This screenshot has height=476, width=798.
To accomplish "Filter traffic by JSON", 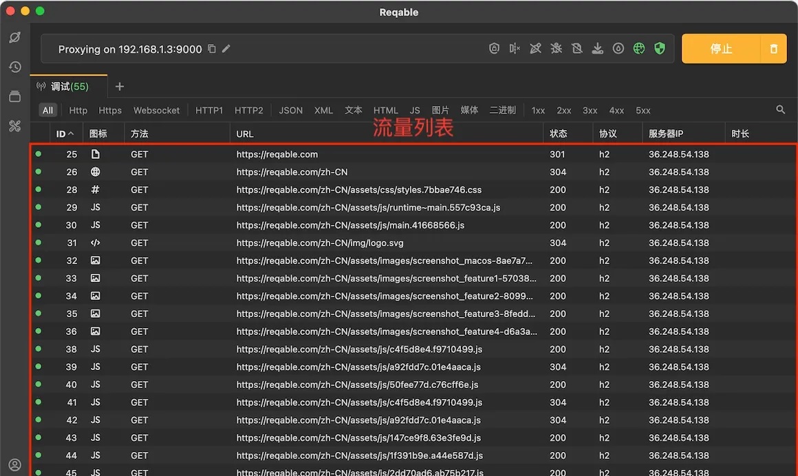I will [290, 110].
